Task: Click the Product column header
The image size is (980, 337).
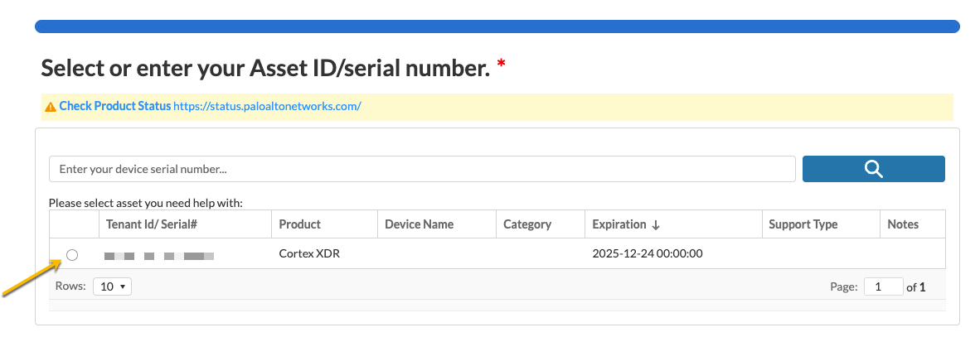Action: click(299, 224)
